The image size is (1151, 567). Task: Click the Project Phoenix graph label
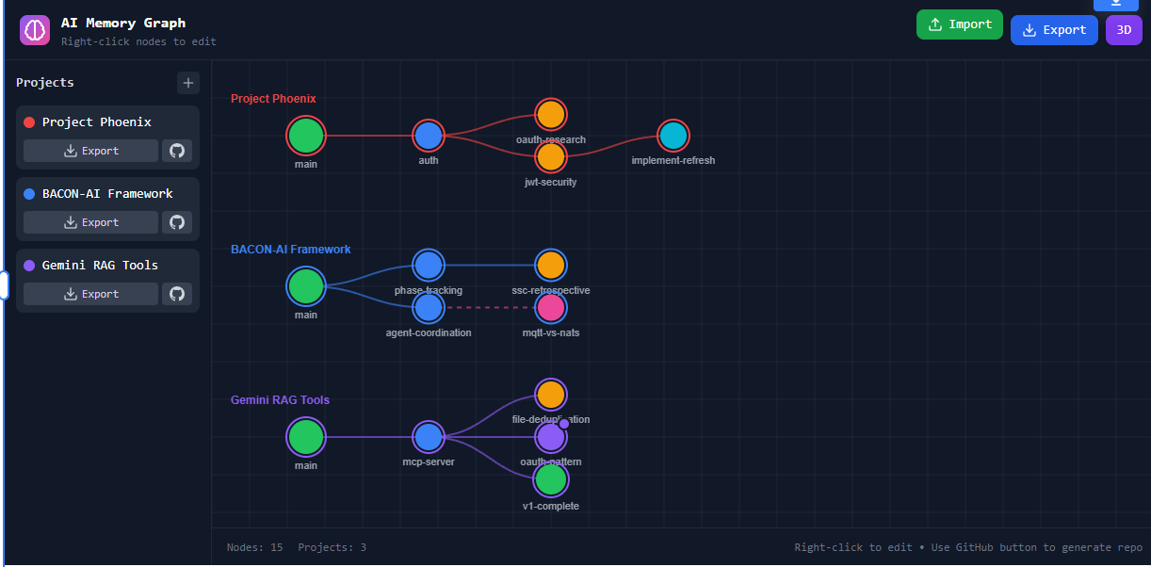(x=273, y=99)
